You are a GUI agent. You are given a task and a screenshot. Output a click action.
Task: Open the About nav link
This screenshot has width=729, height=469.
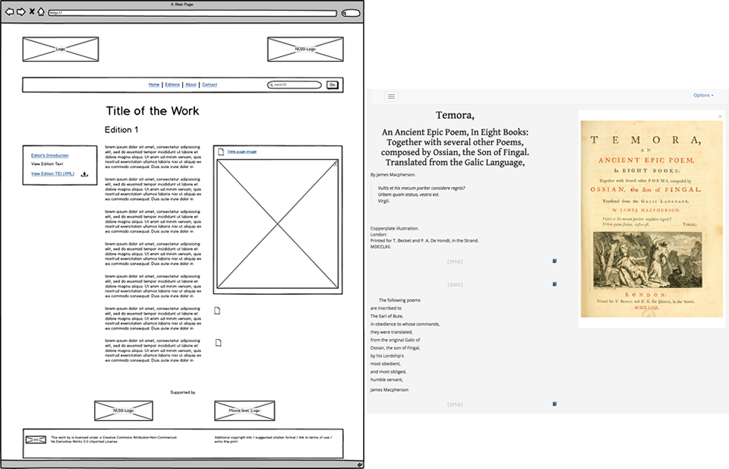pos(191,84)
